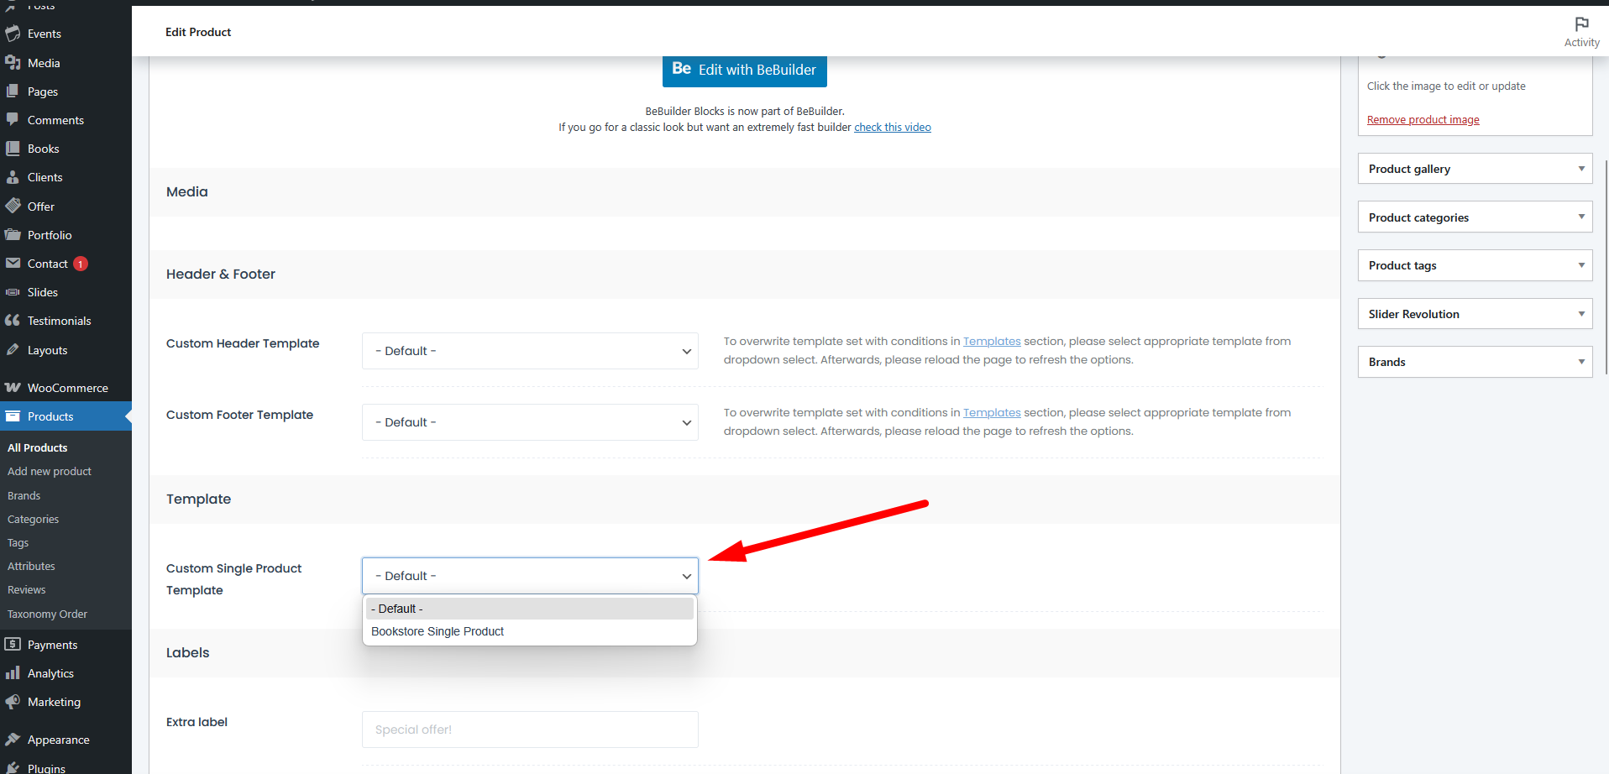Screen dimensions: 1609x774
Task: Click the Testimonials quote icon
Action: click(x=13, y=321)
